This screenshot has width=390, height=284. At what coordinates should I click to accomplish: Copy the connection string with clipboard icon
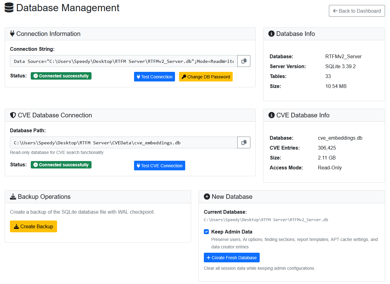(244, 61)
